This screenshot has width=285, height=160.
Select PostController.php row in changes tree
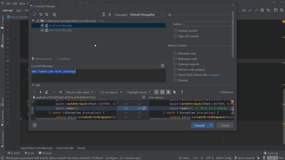(x=98, y=26)
